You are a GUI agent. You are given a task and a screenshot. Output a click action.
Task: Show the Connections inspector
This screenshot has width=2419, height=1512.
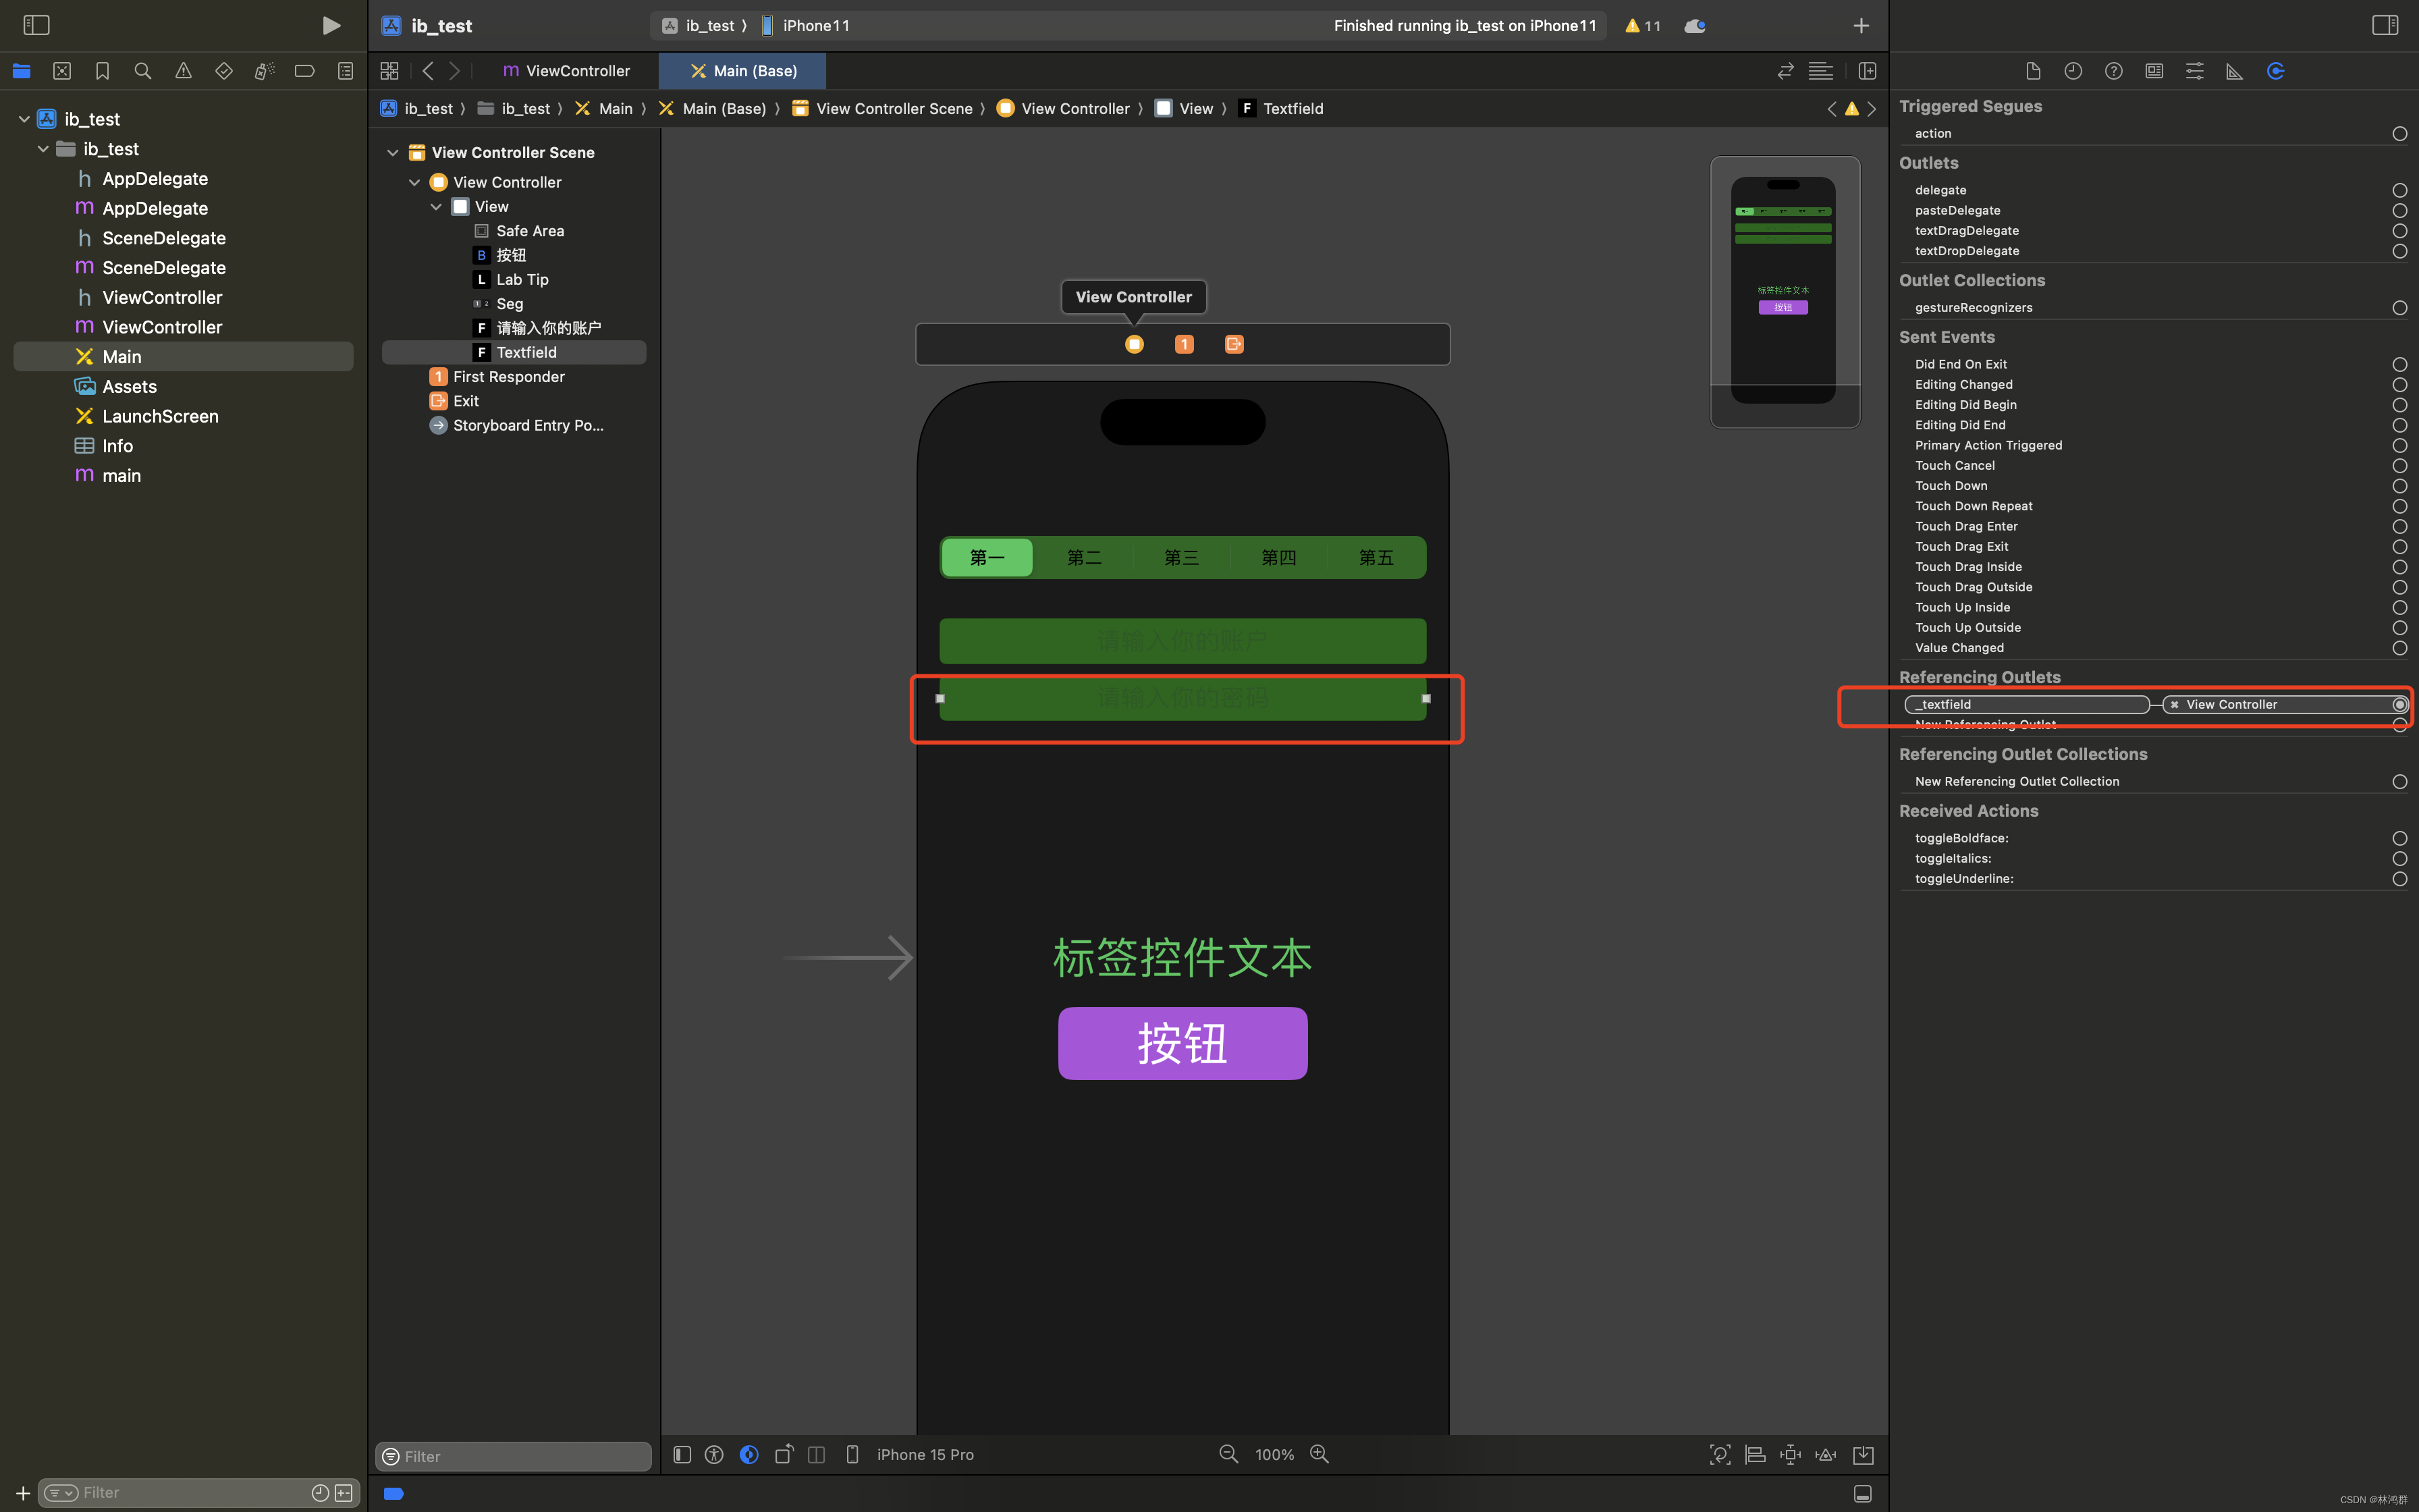coord(2276,71)
